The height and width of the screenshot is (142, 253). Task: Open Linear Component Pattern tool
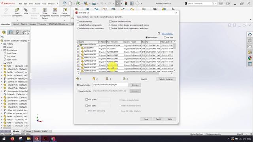point(45,13)
